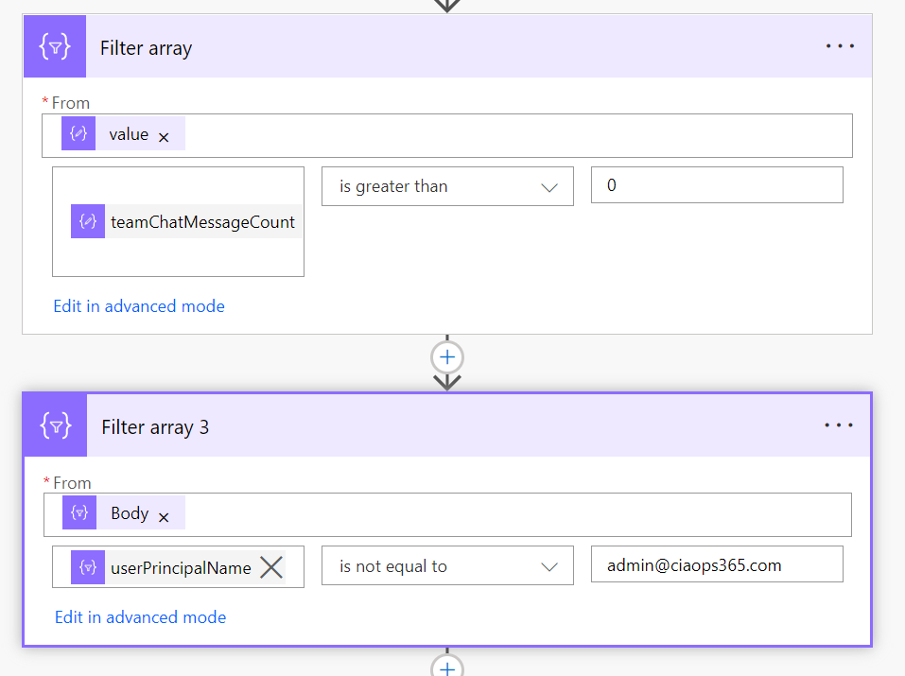The width and height of the screenshot is (905, 676).
Task: Select the teamChatMessageCount token
Action: tap(201, 222)
